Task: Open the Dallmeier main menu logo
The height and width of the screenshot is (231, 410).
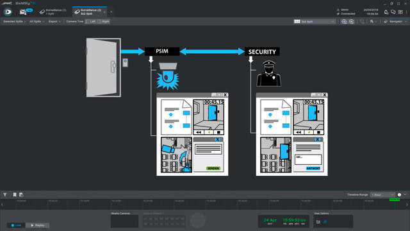Action: (x=8, y=12)
